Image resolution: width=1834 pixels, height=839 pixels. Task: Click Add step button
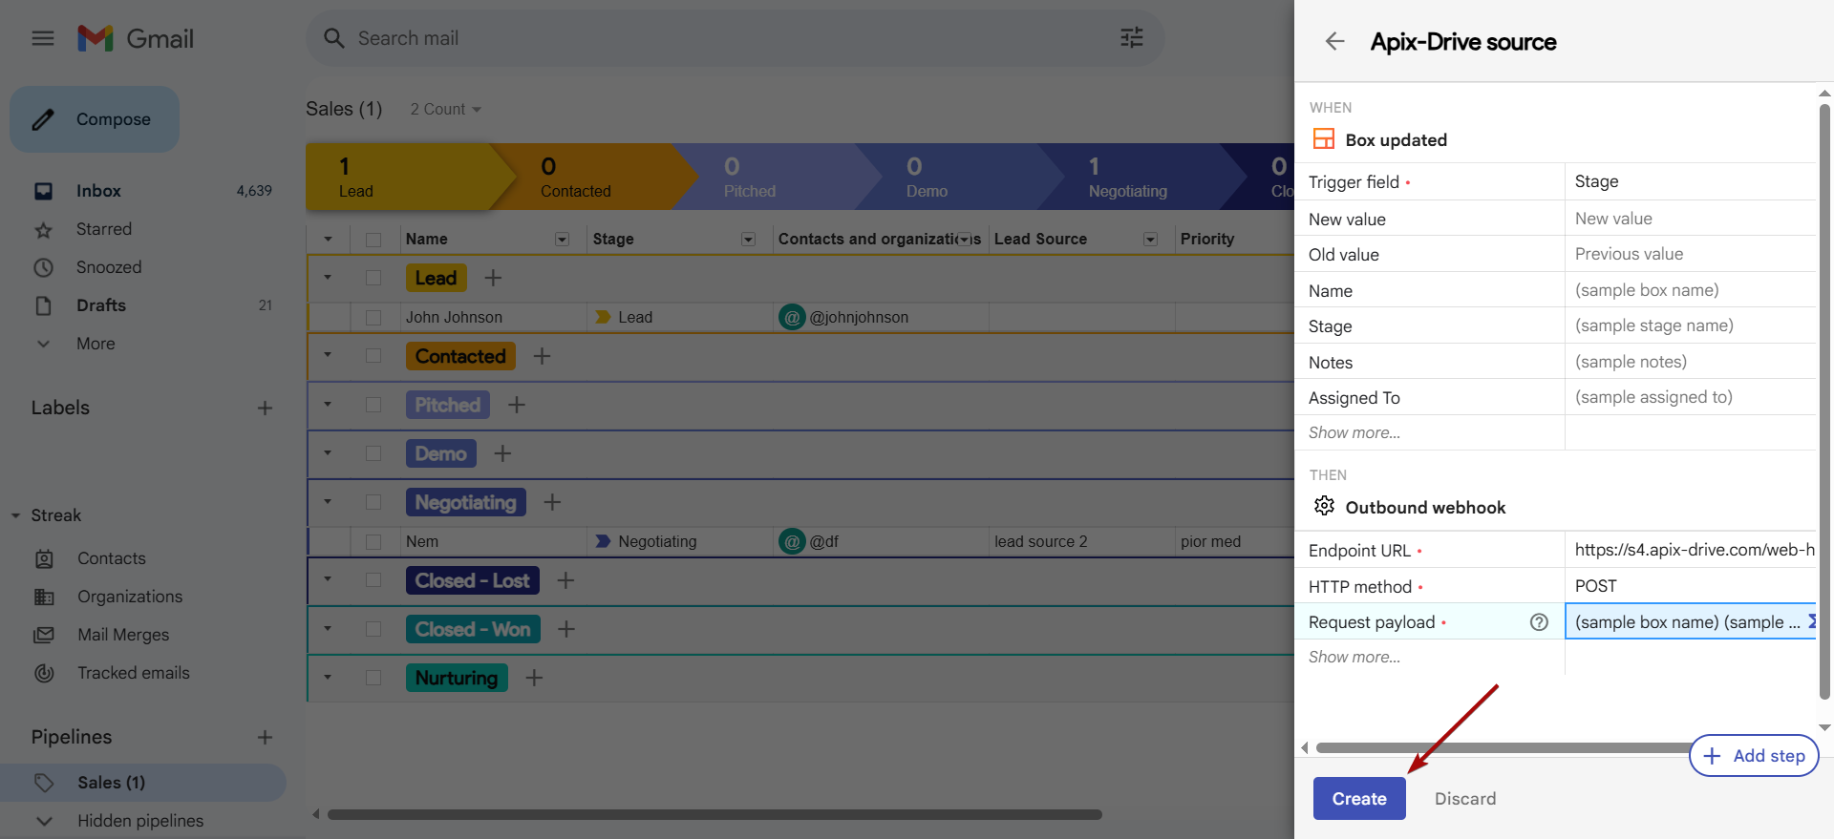pyautogui.click(x=1754, y=756)
